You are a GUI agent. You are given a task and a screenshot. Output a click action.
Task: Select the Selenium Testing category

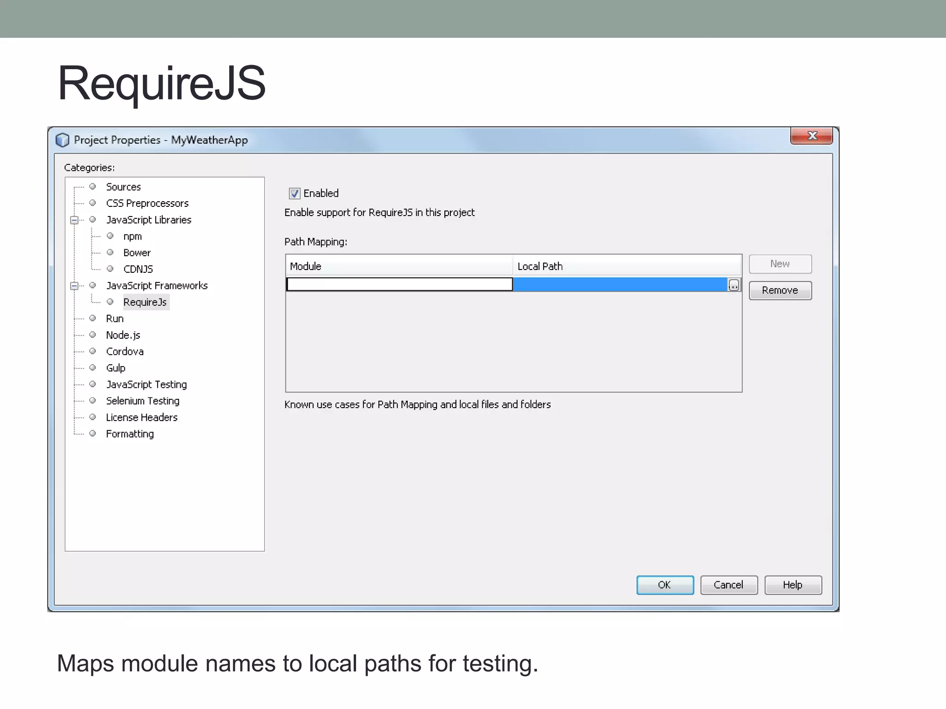(143, 401)
